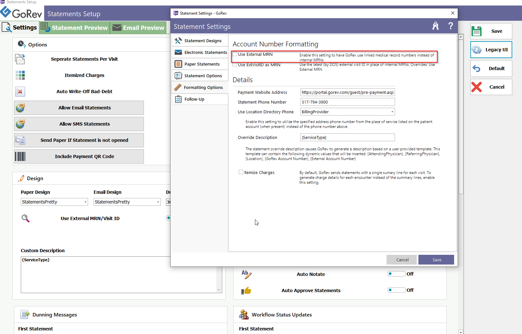Toggle Include Payment QR Code option
522x334 pixels.
(79, 156)
